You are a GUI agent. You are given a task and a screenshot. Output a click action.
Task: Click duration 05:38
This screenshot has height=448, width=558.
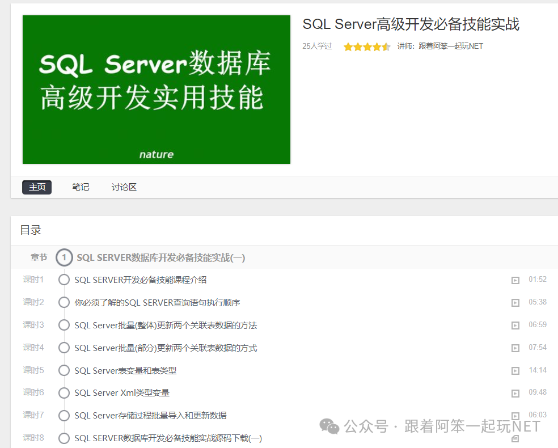click(x=538, y=302)
